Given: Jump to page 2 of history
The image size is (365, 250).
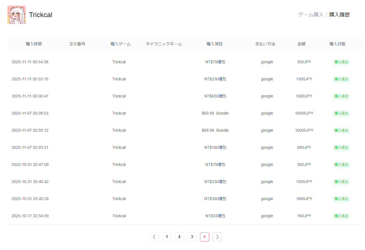Looking at the screenshot, I should 179,237.
